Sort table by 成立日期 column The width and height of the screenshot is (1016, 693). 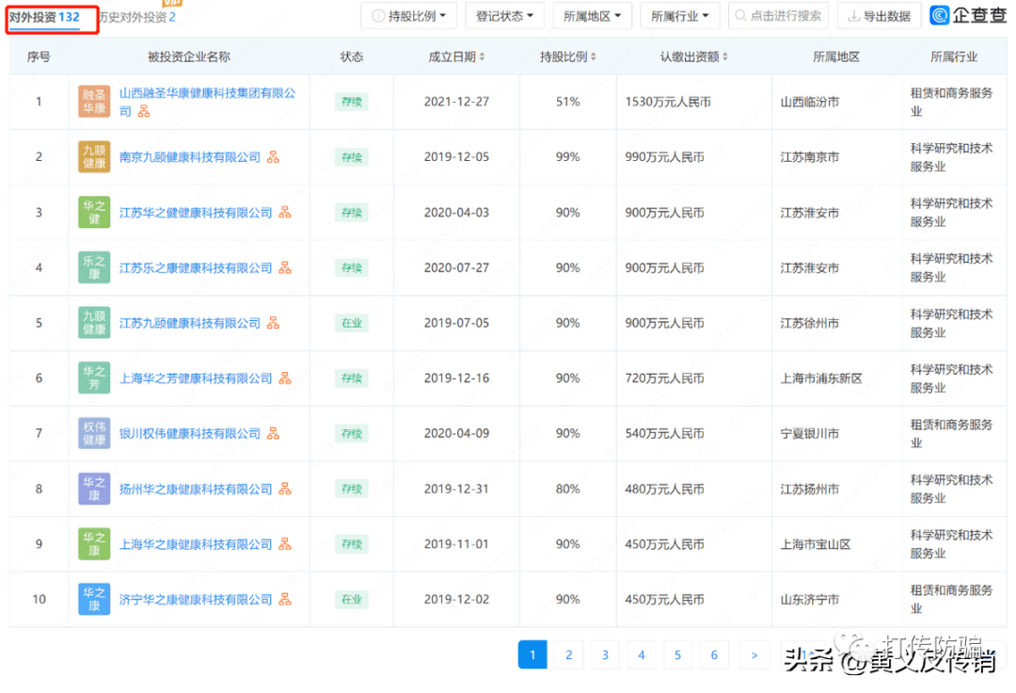pyautogui.click(x=456, y=56)
